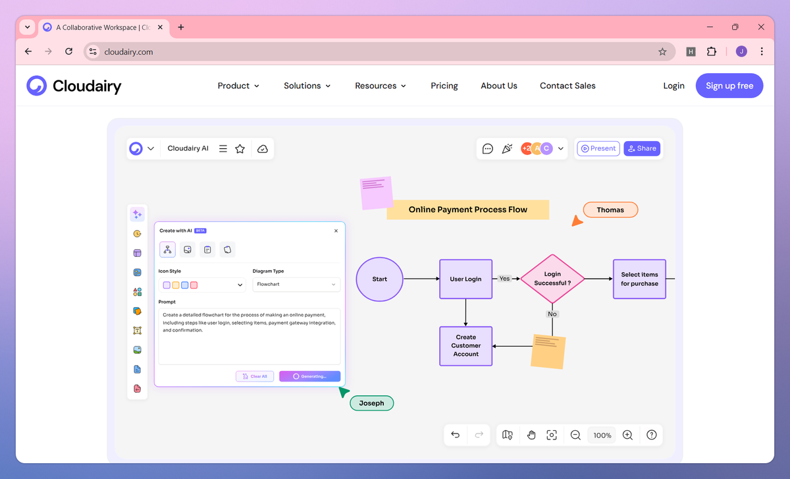This screenshot has height=479, width=790.
Task: Switch to the document generator tab in AI panel
Action: click(207, 250)
